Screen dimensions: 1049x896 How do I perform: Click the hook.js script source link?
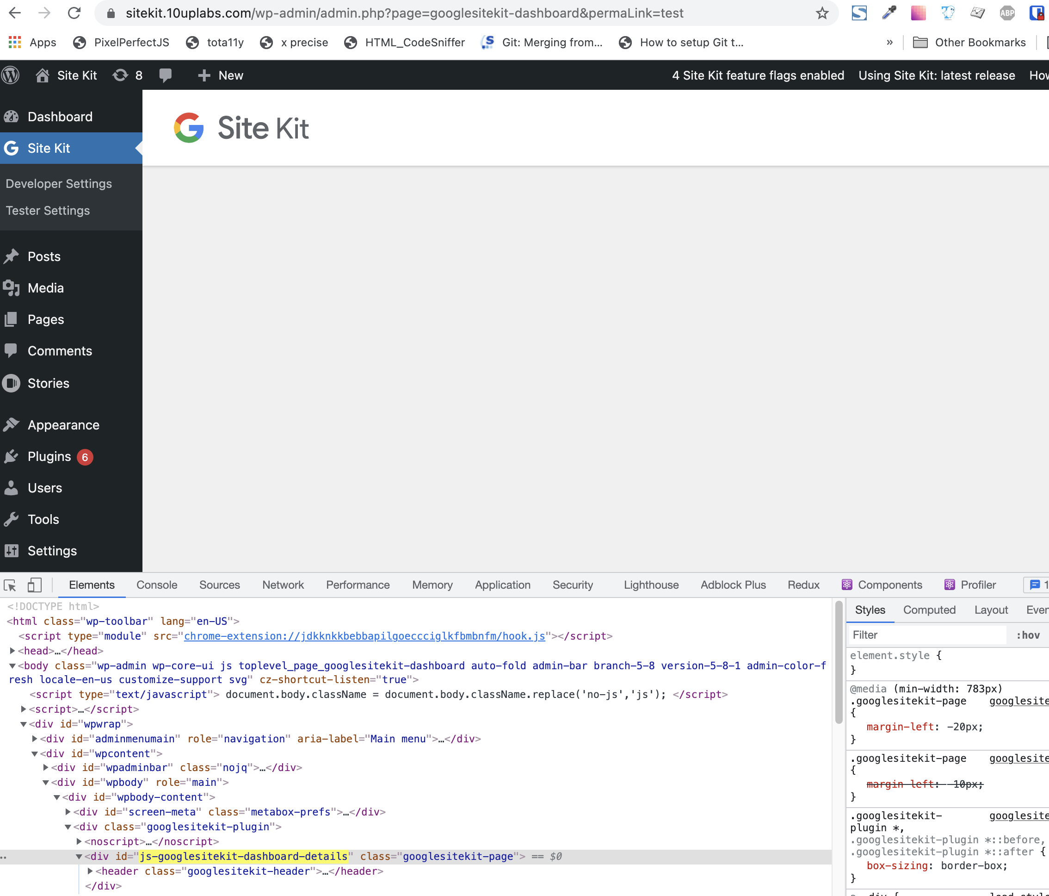pyautogui.click(x=364, y=636)
